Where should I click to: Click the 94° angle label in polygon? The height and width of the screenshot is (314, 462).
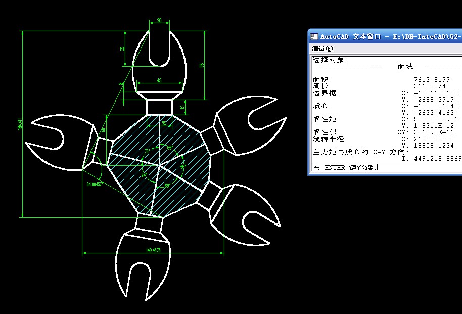(144, 175)
